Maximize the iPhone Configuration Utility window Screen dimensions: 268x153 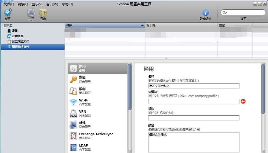(x=260, y=4)
